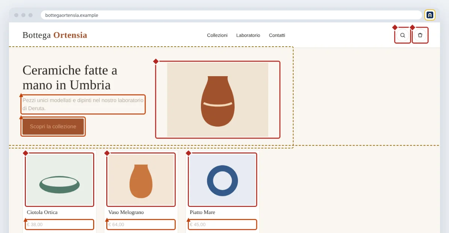Select the Piatto Mare product image
Viewport: 449px width, 233px height.
tap(223, 180)
